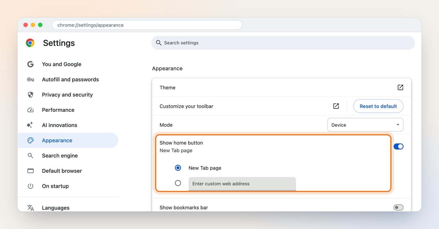439x229 pixels.
Task: Select the custom web address radio button
Action: 178,183
